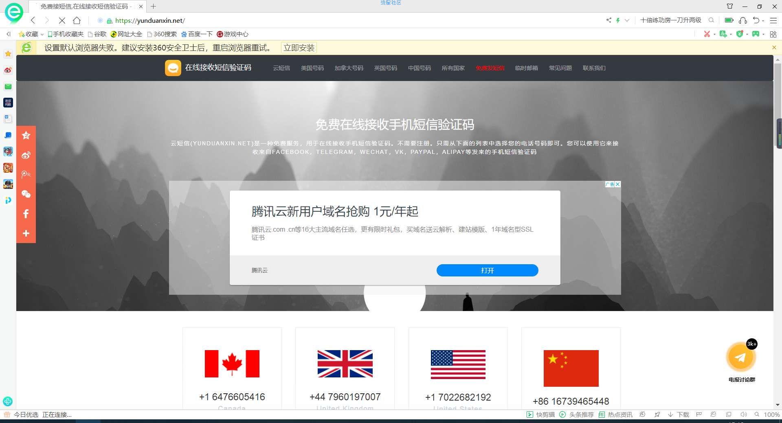Click 打开 button in Tencent Cloud ad
This screenshot has height=423, width=782.
tap(487, 270)
